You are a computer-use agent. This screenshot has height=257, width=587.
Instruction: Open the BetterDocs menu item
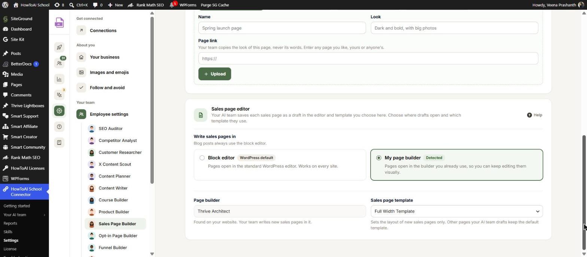tap(21, 64)
